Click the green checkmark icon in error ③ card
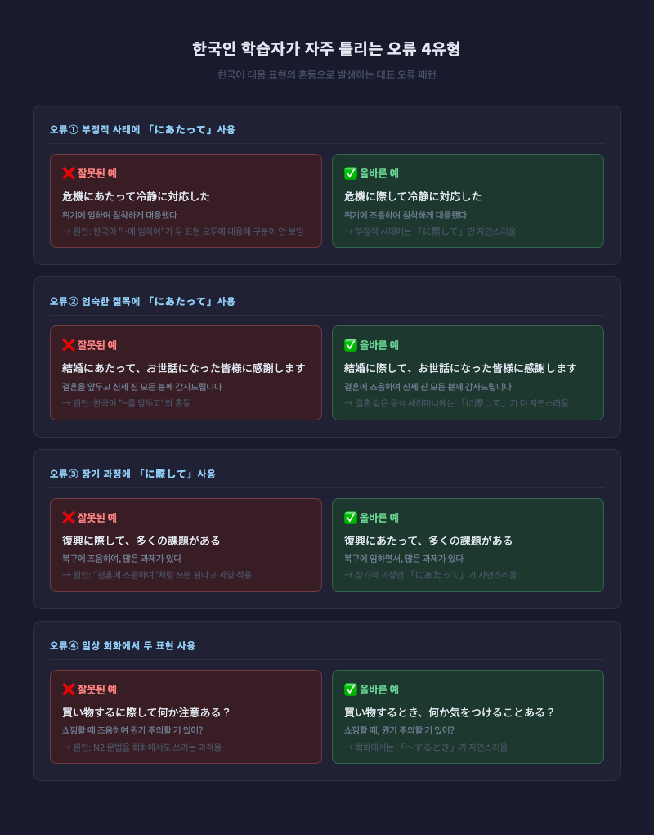Image resolution: width=654 pixels, height=835 pixels. click(350, 518)
